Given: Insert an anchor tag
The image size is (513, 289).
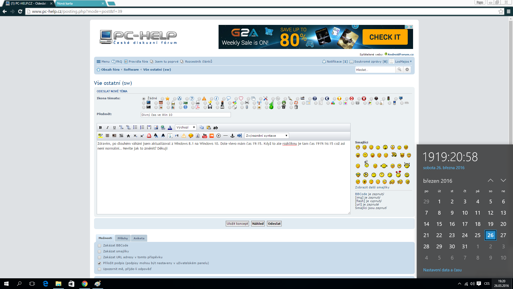Looking at the screenshot, I should click(x=232, y=136).
